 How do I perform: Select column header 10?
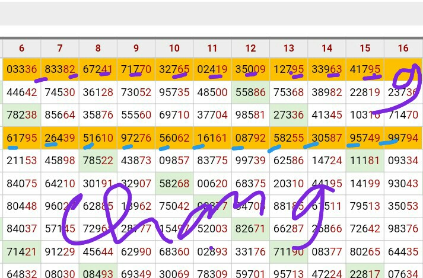(x=174, y=49)
